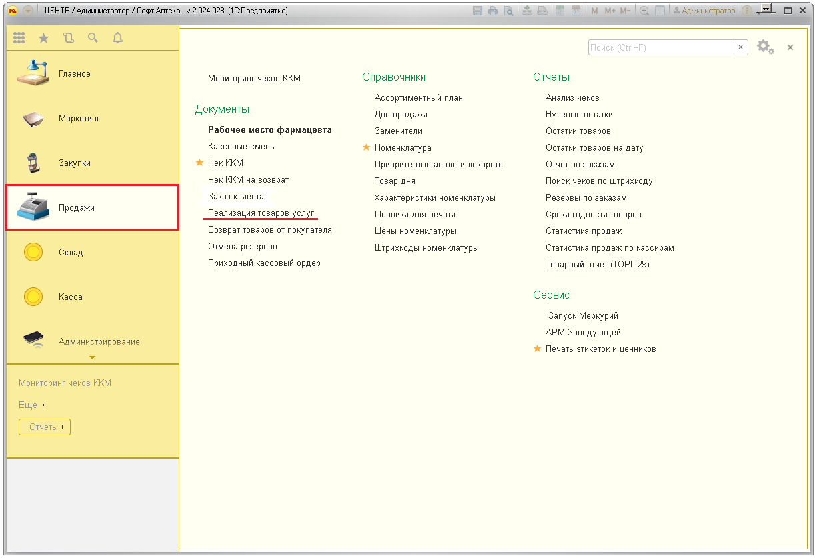Click the printer icon in title toolbar
The width and height of the screenshot is (815, 558).
[493, 11]
